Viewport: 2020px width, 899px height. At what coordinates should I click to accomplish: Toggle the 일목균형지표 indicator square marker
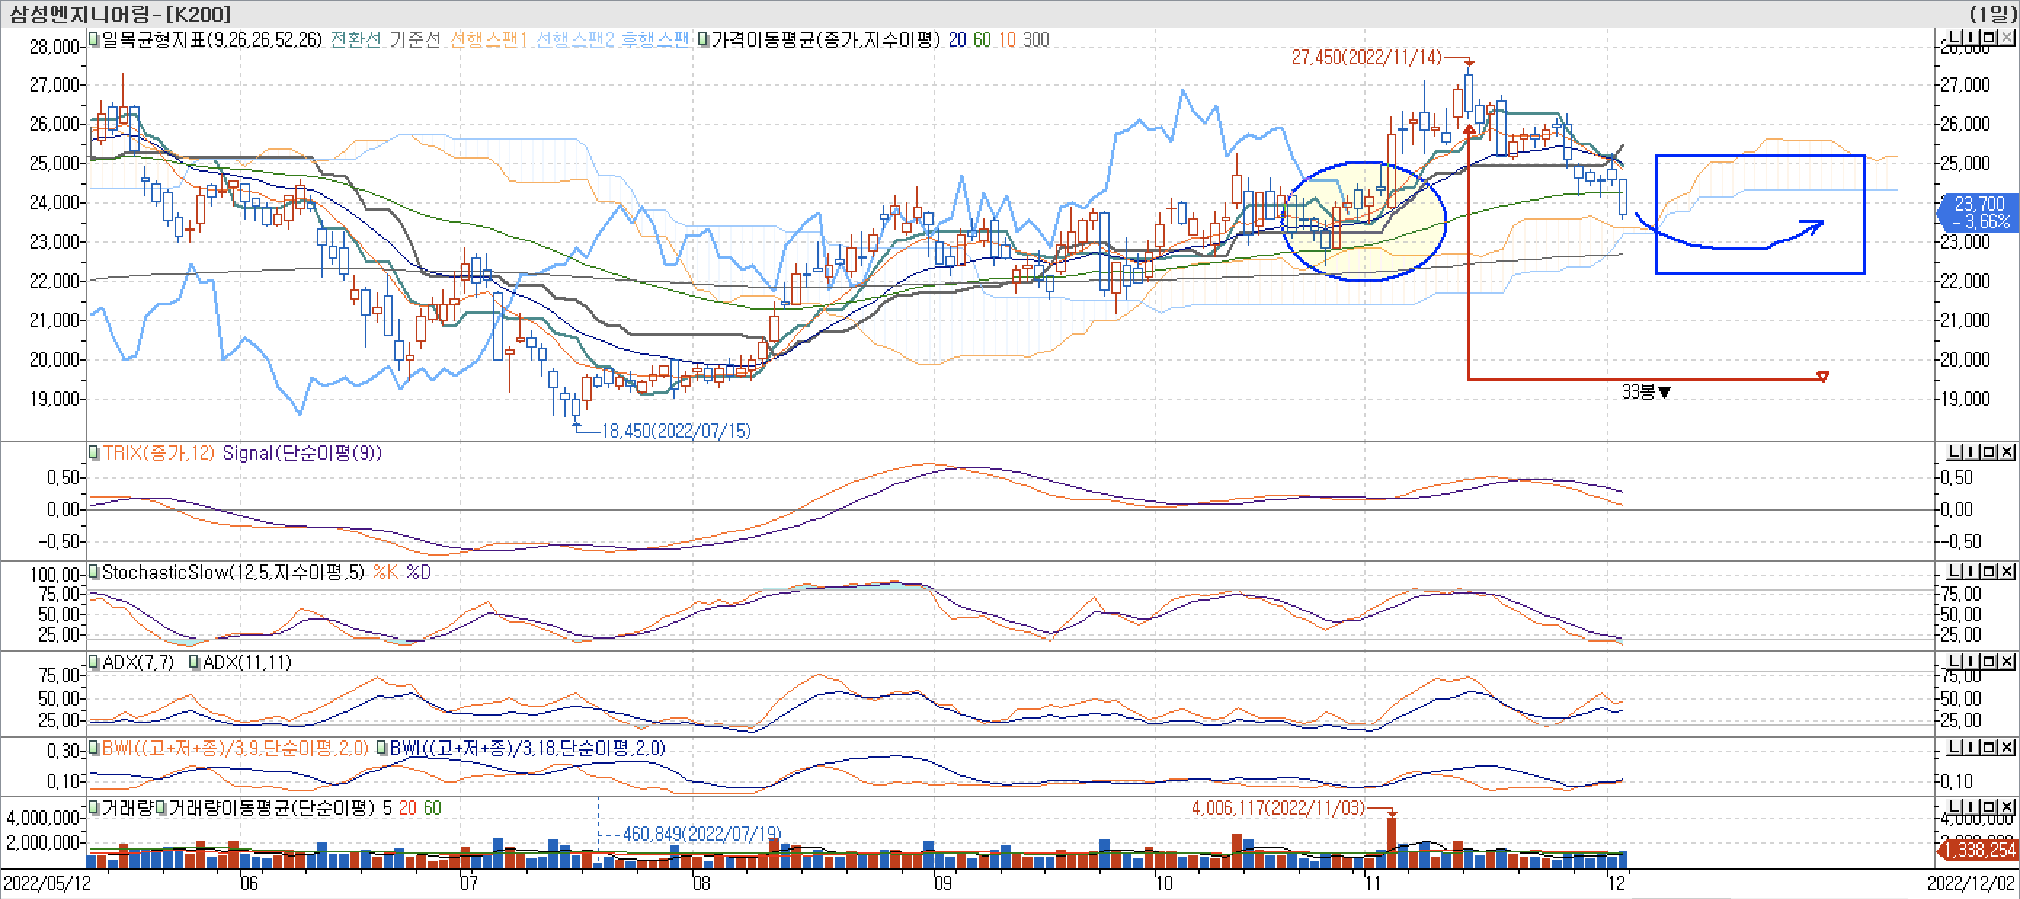click(94, 39)
